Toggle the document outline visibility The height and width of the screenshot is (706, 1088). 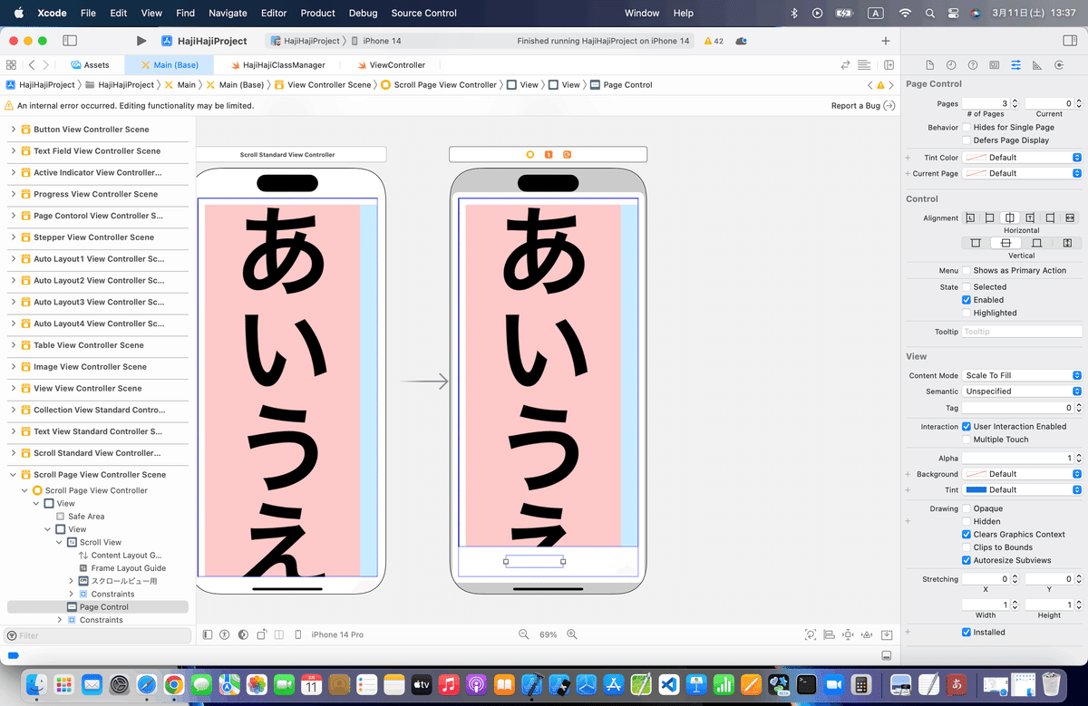click(208, 634)
